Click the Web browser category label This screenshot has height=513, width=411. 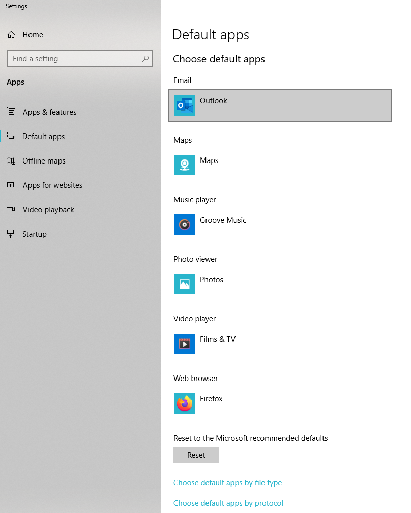196,378
